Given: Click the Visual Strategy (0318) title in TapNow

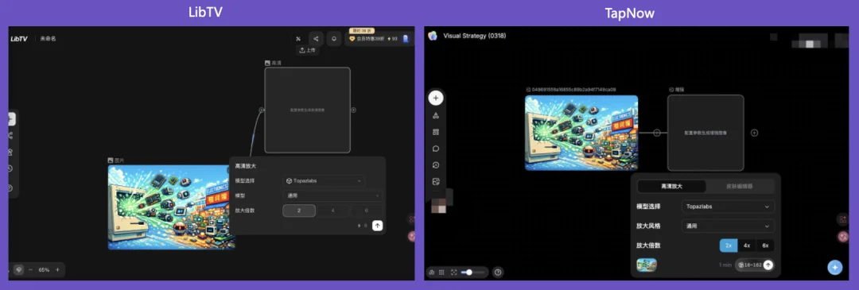Looking at the screenshot, I should 474,36.
